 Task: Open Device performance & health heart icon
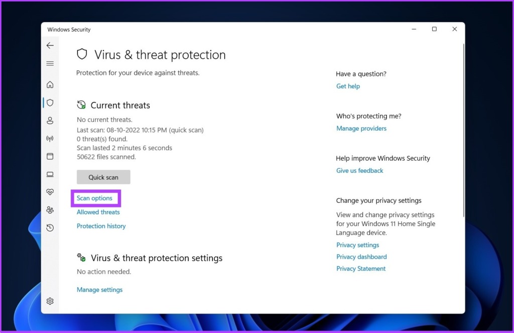(50, 192)
